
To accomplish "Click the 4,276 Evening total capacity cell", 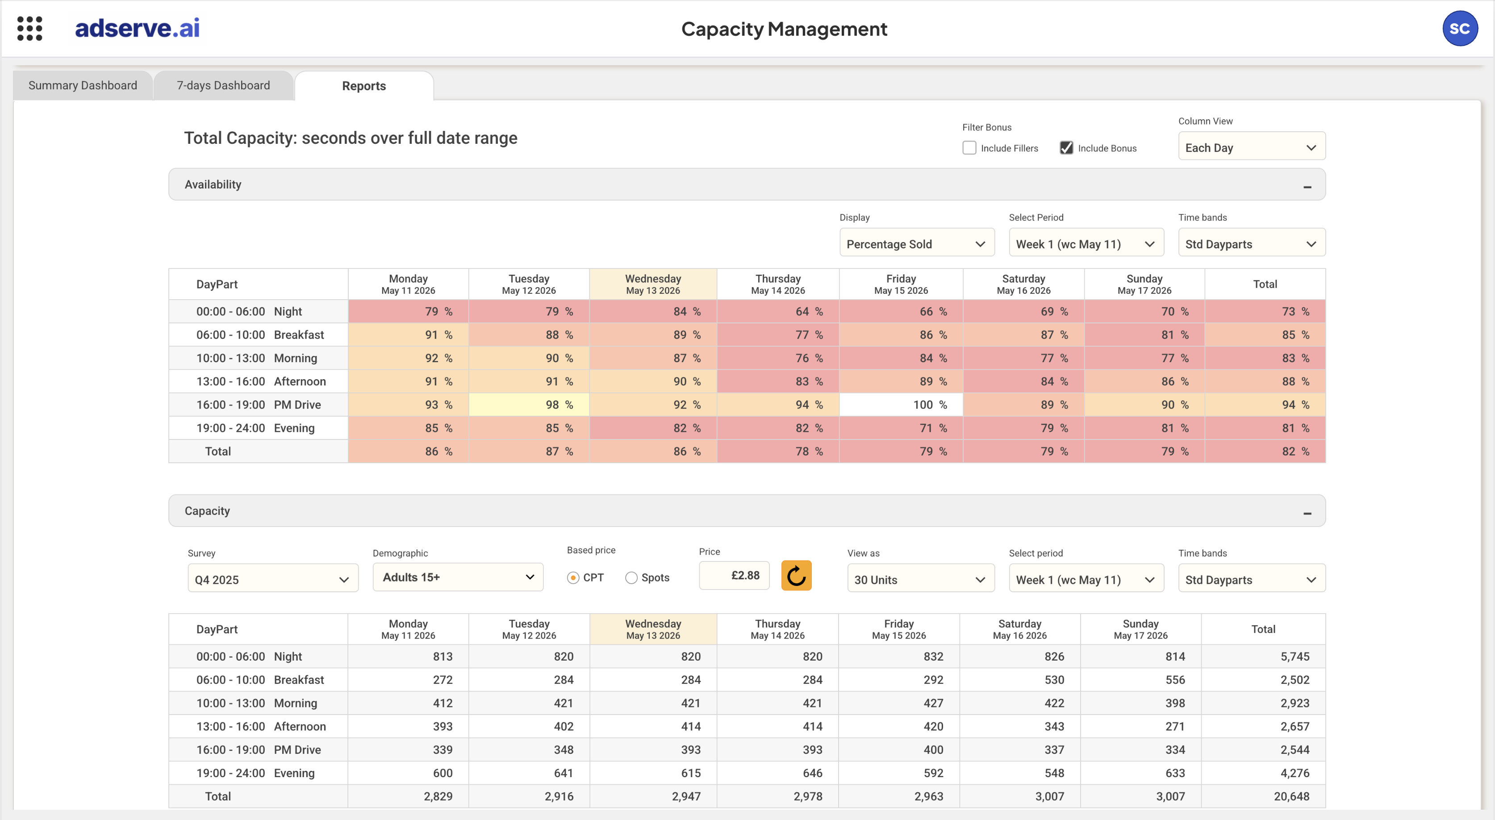I will pos(1263,773).
